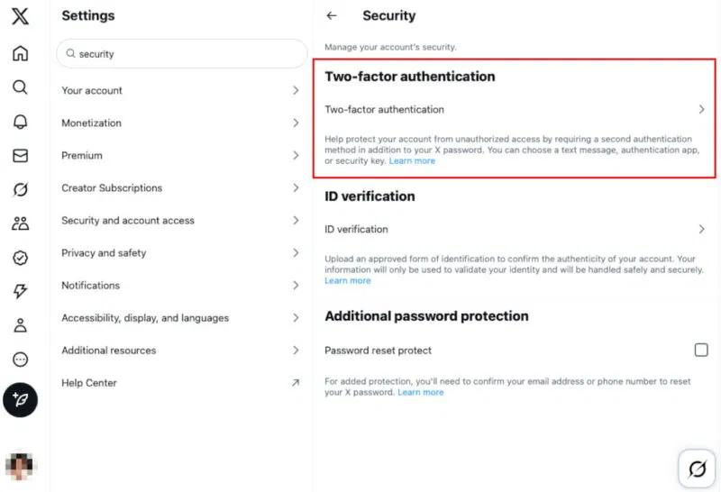
Task: Open Profile person icon in sidebar
Action: pyautogui.click(x=20, y=325)
